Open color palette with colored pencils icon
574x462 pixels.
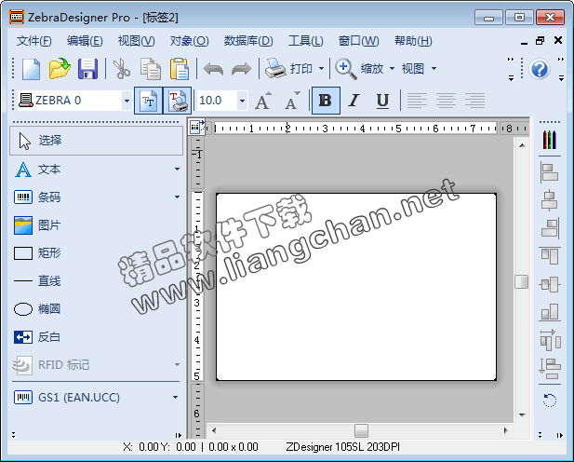click(550, 140)
